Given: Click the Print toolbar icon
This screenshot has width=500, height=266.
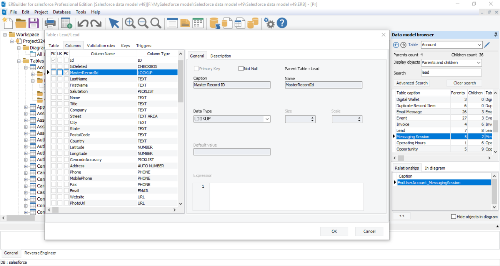Looking at the screenshot, I should pyautogui.click(x=50, y=23).
